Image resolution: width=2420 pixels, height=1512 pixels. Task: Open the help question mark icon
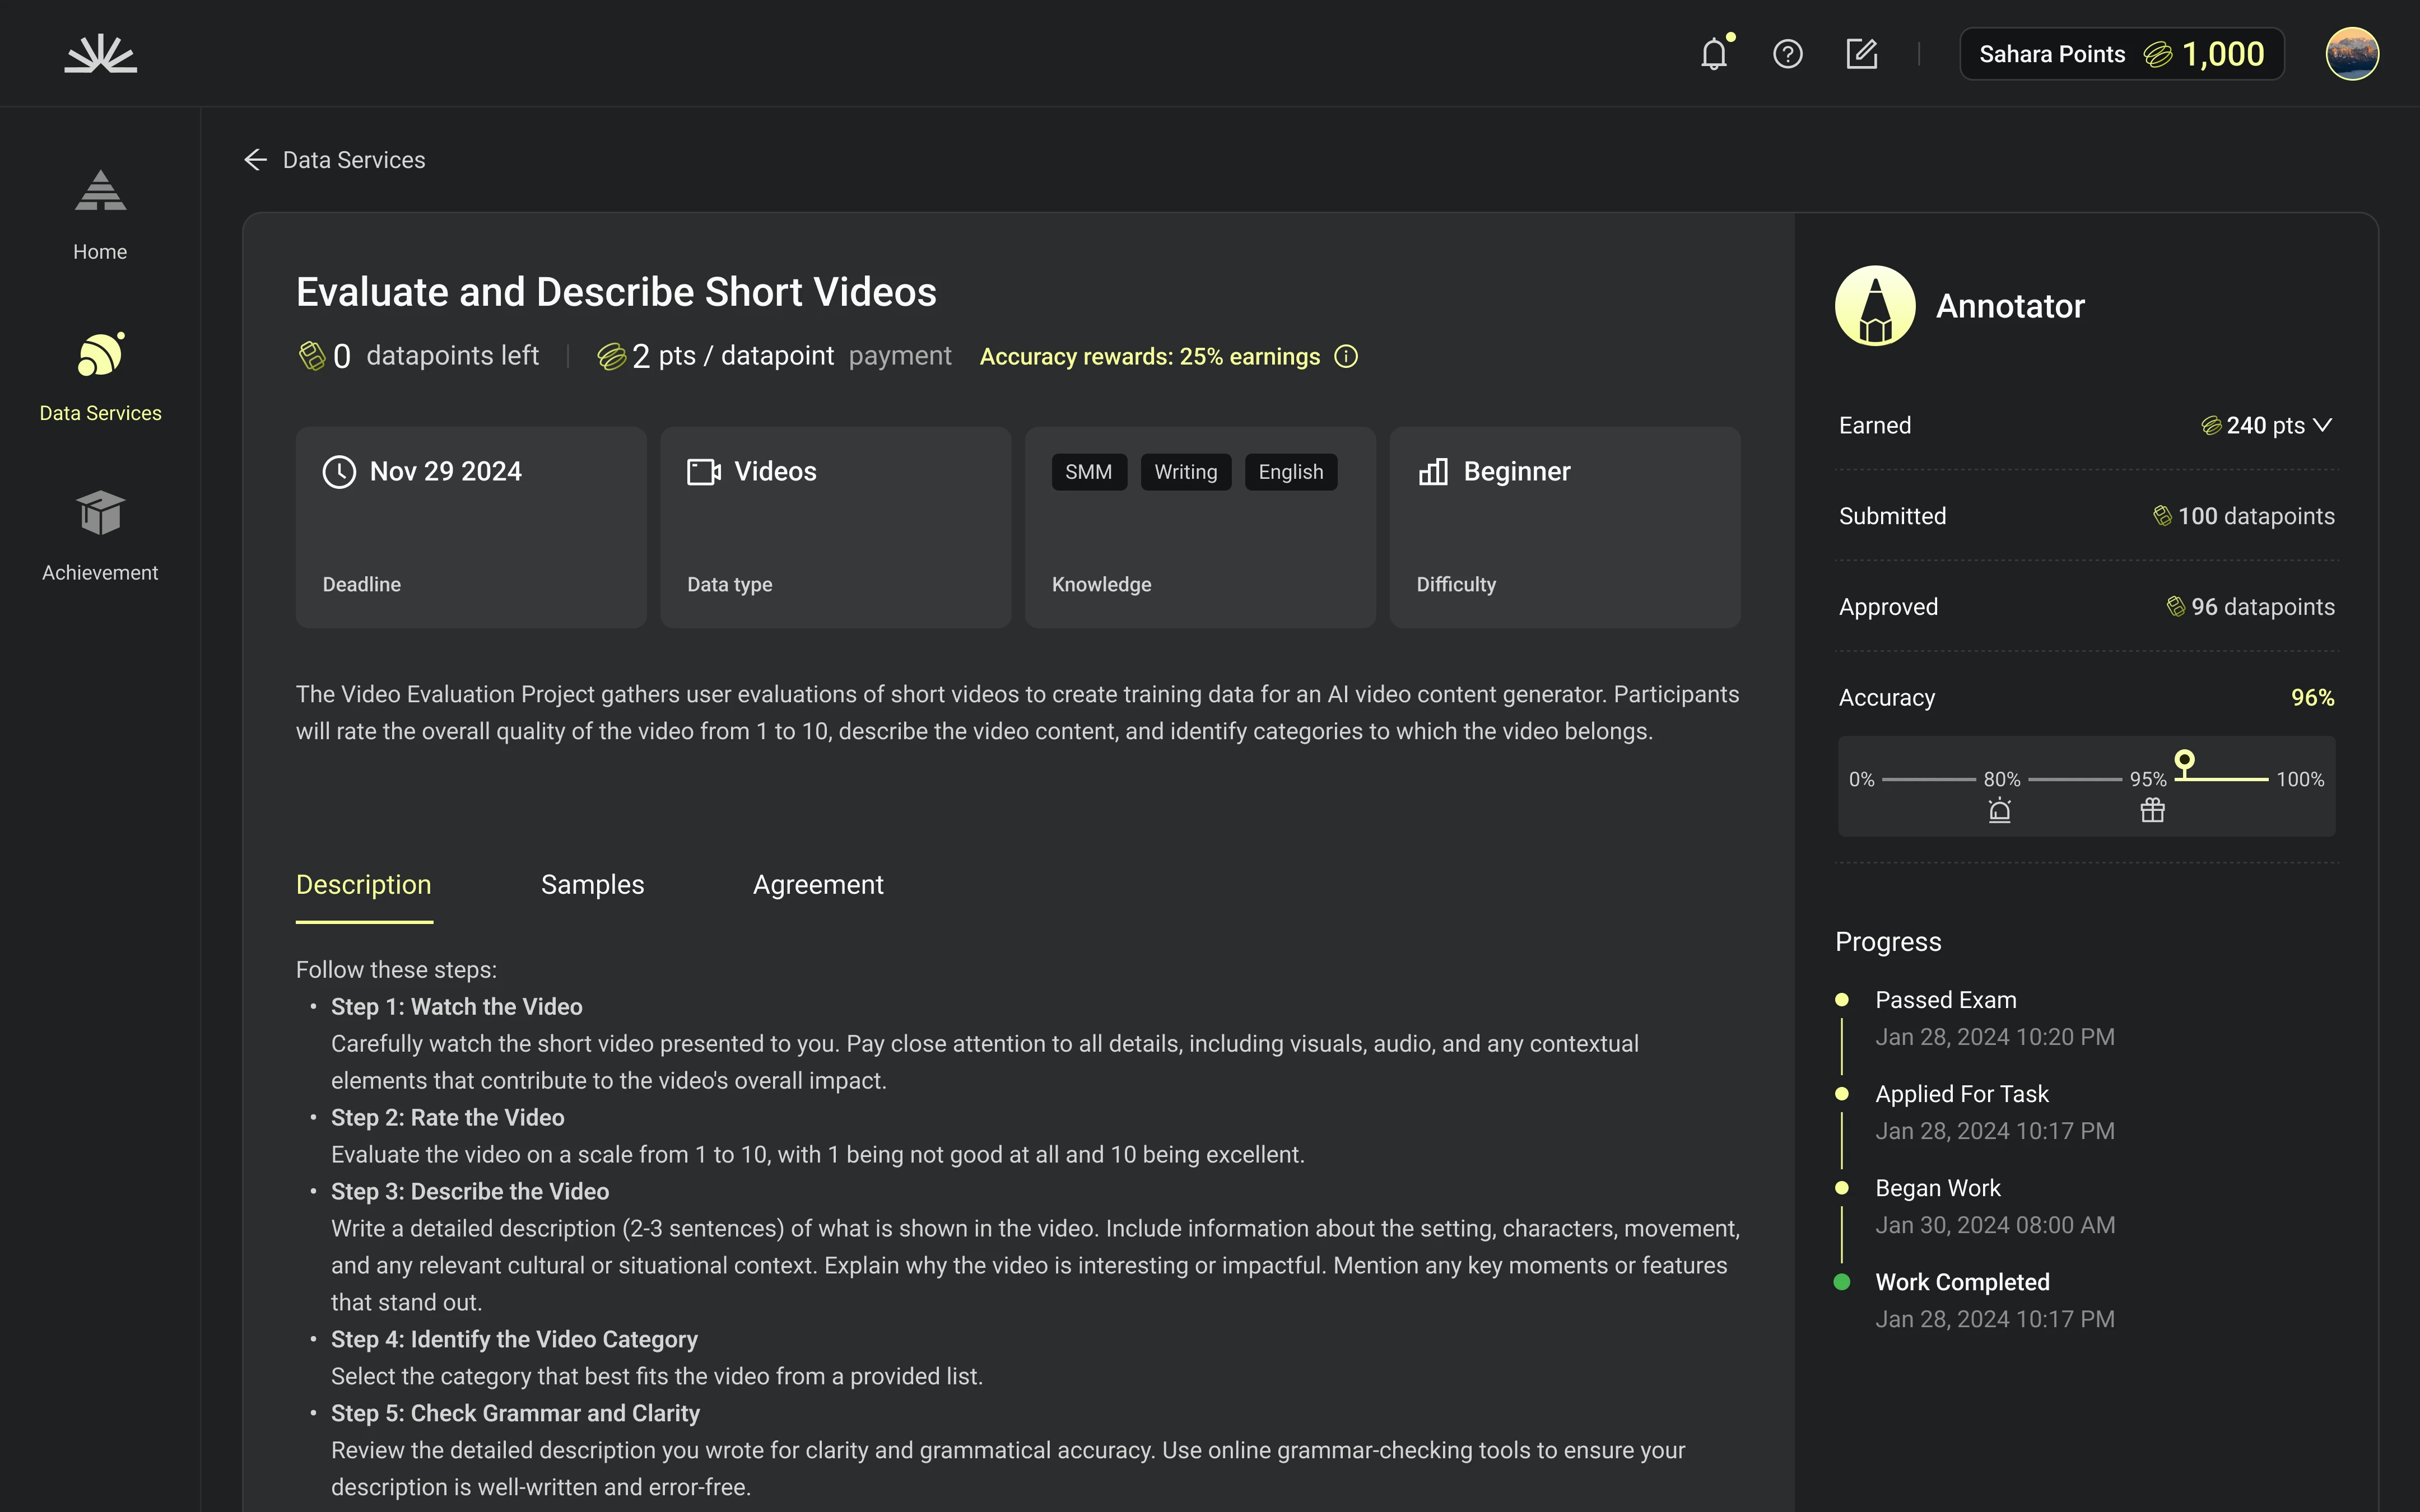pos(1787,54)
